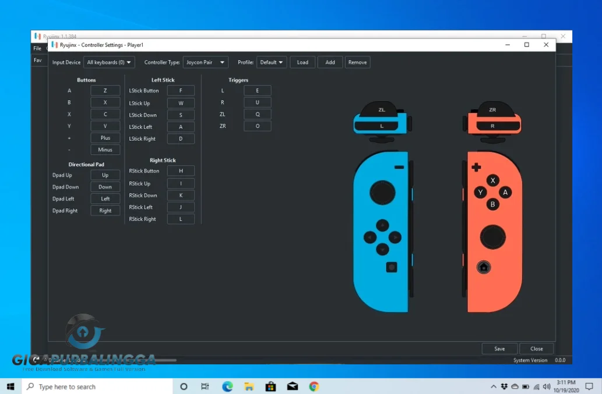Click the D-pad cluster on the blue Joy-Con
The image size is (602, 394).
(383, 237)
